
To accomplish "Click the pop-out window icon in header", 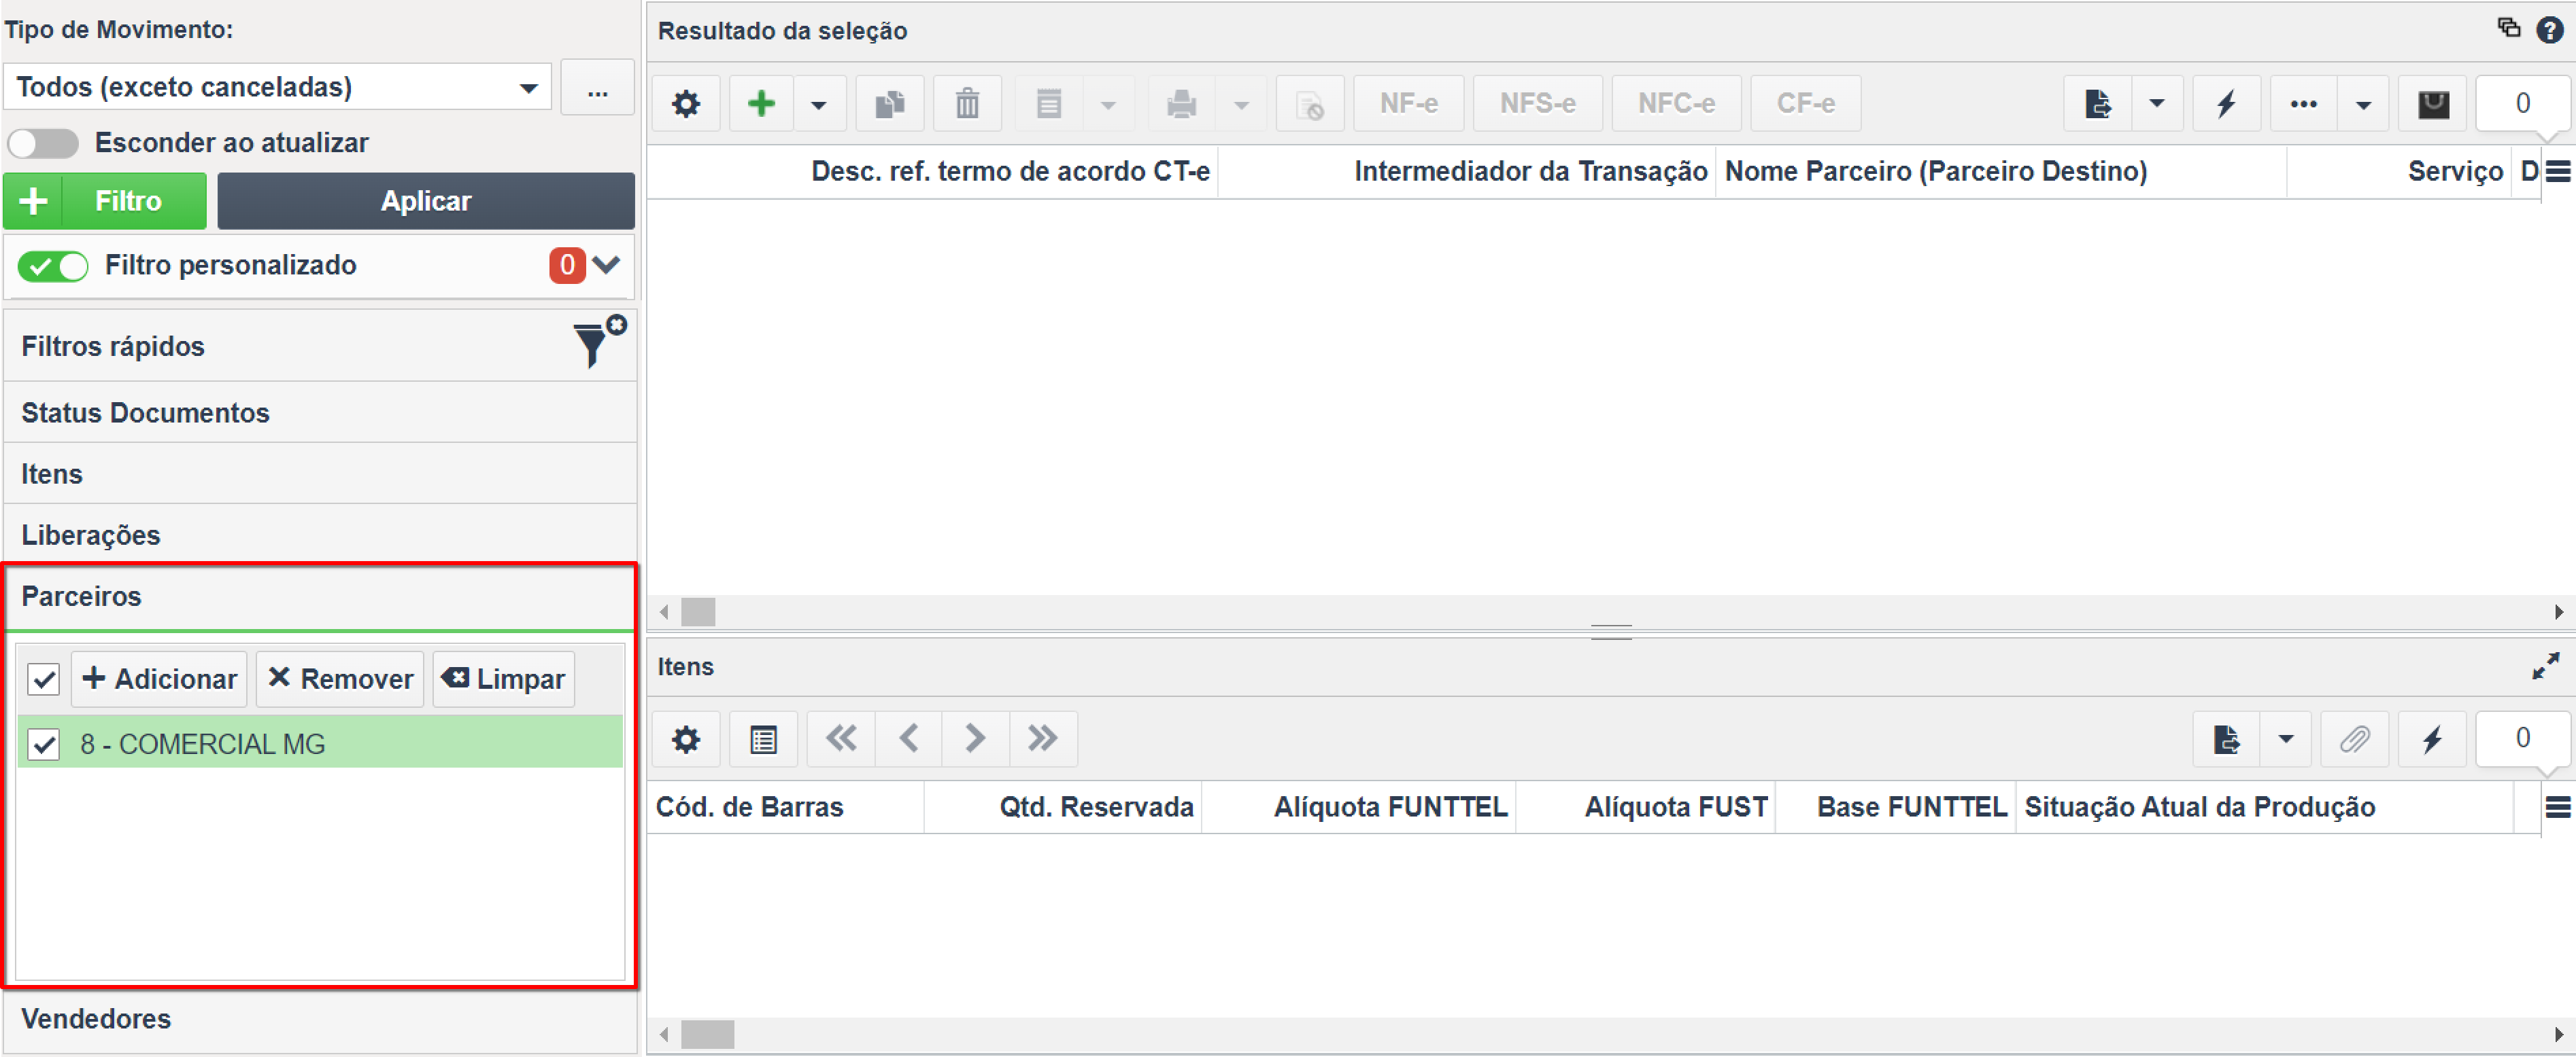I will tap(2509, 28).
